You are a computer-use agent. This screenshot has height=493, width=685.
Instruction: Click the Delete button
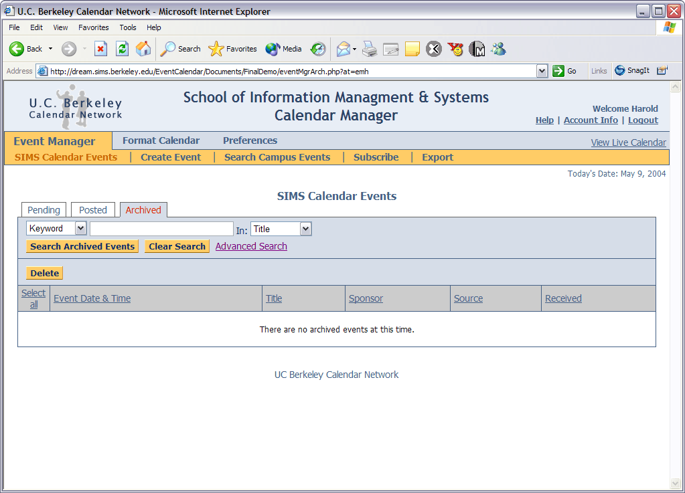tap(45, 273)
